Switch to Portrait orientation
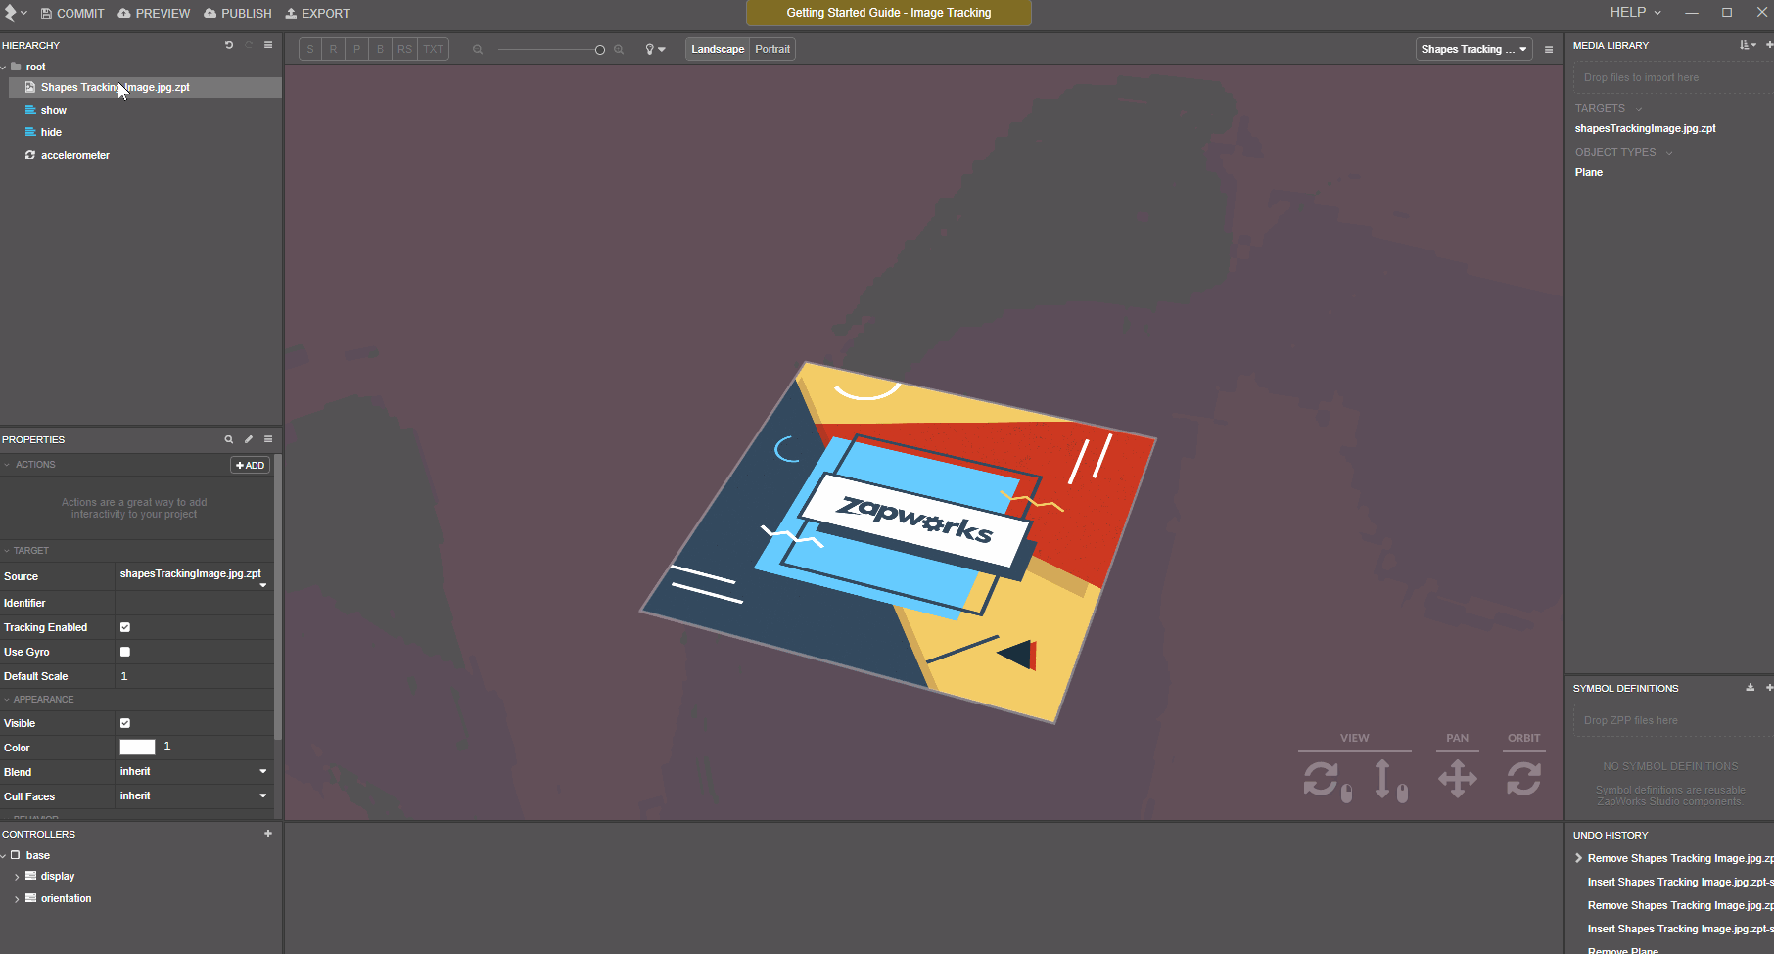 772,49
